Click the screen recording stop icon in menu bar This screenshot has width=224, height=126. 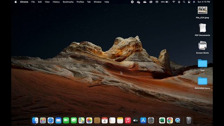coord(132,2)
